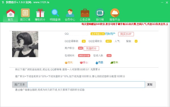Open the 公告咨询 briefcase icon
Screen dimensions: 170x107
coord(85,13)
